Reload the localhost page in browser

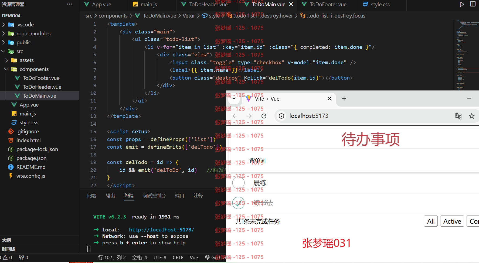pyautogui.click(x=264, y=116)
